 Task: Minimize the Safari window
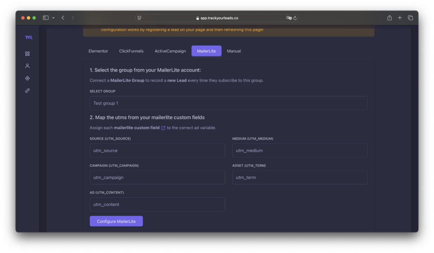click(x=28, y=18)
